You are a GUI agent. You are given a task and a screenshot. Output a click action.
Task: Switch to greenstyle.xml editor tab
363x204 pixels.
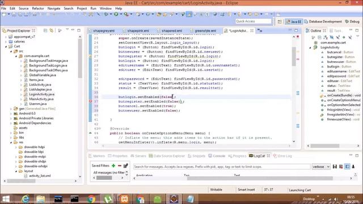coord(205,31)
